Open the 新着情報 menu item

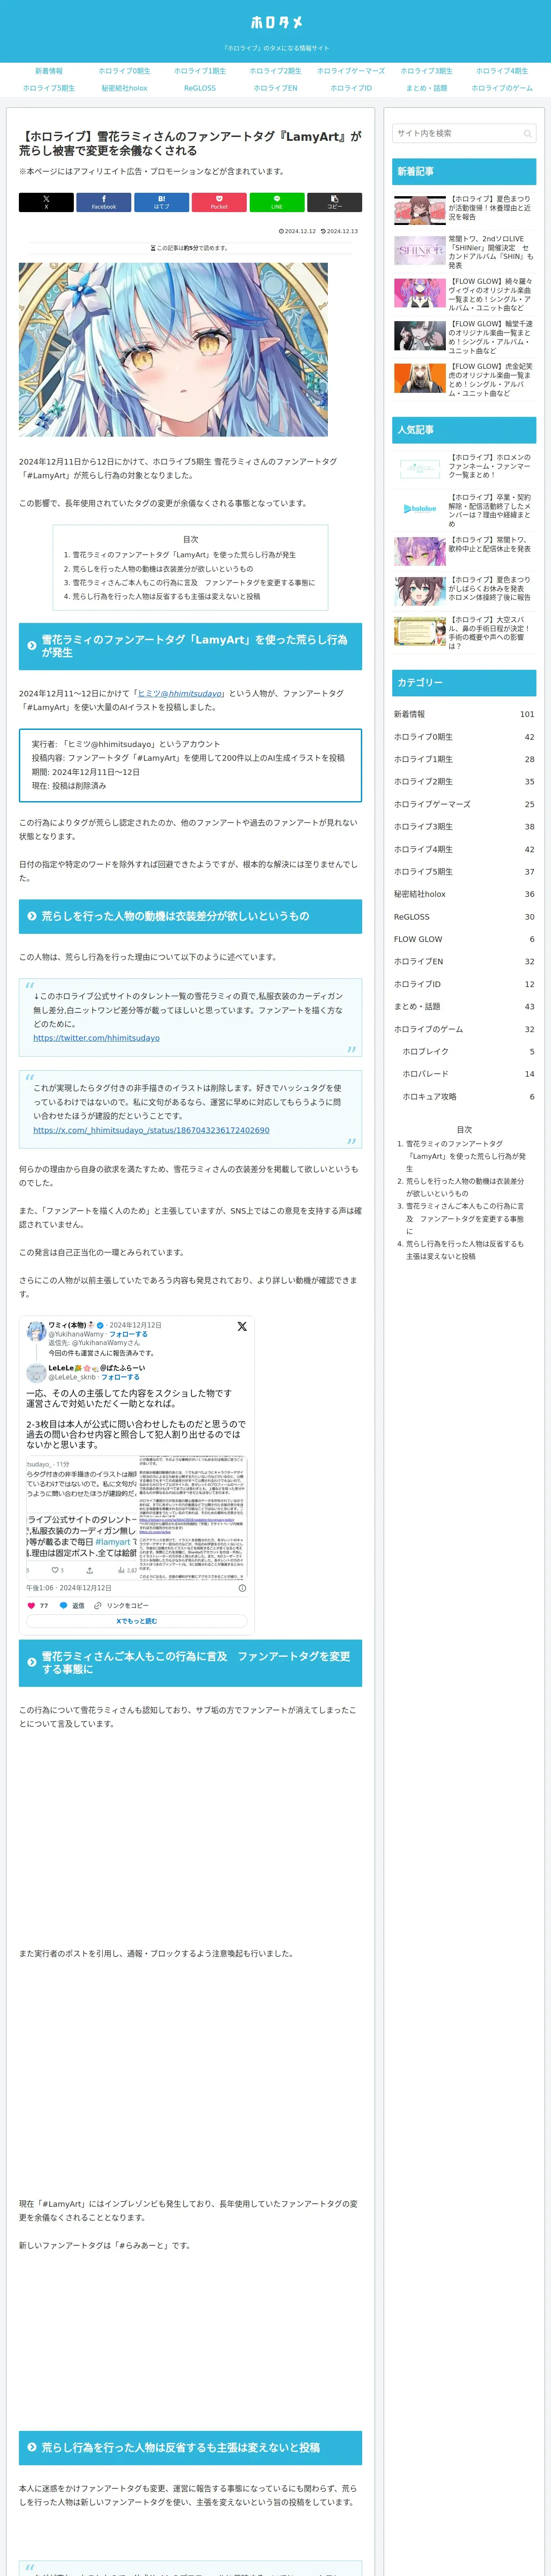click(49, 71)
